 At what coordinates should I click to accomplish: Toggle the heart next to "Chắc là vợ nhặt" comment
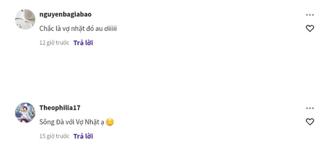tap(310, 28)
